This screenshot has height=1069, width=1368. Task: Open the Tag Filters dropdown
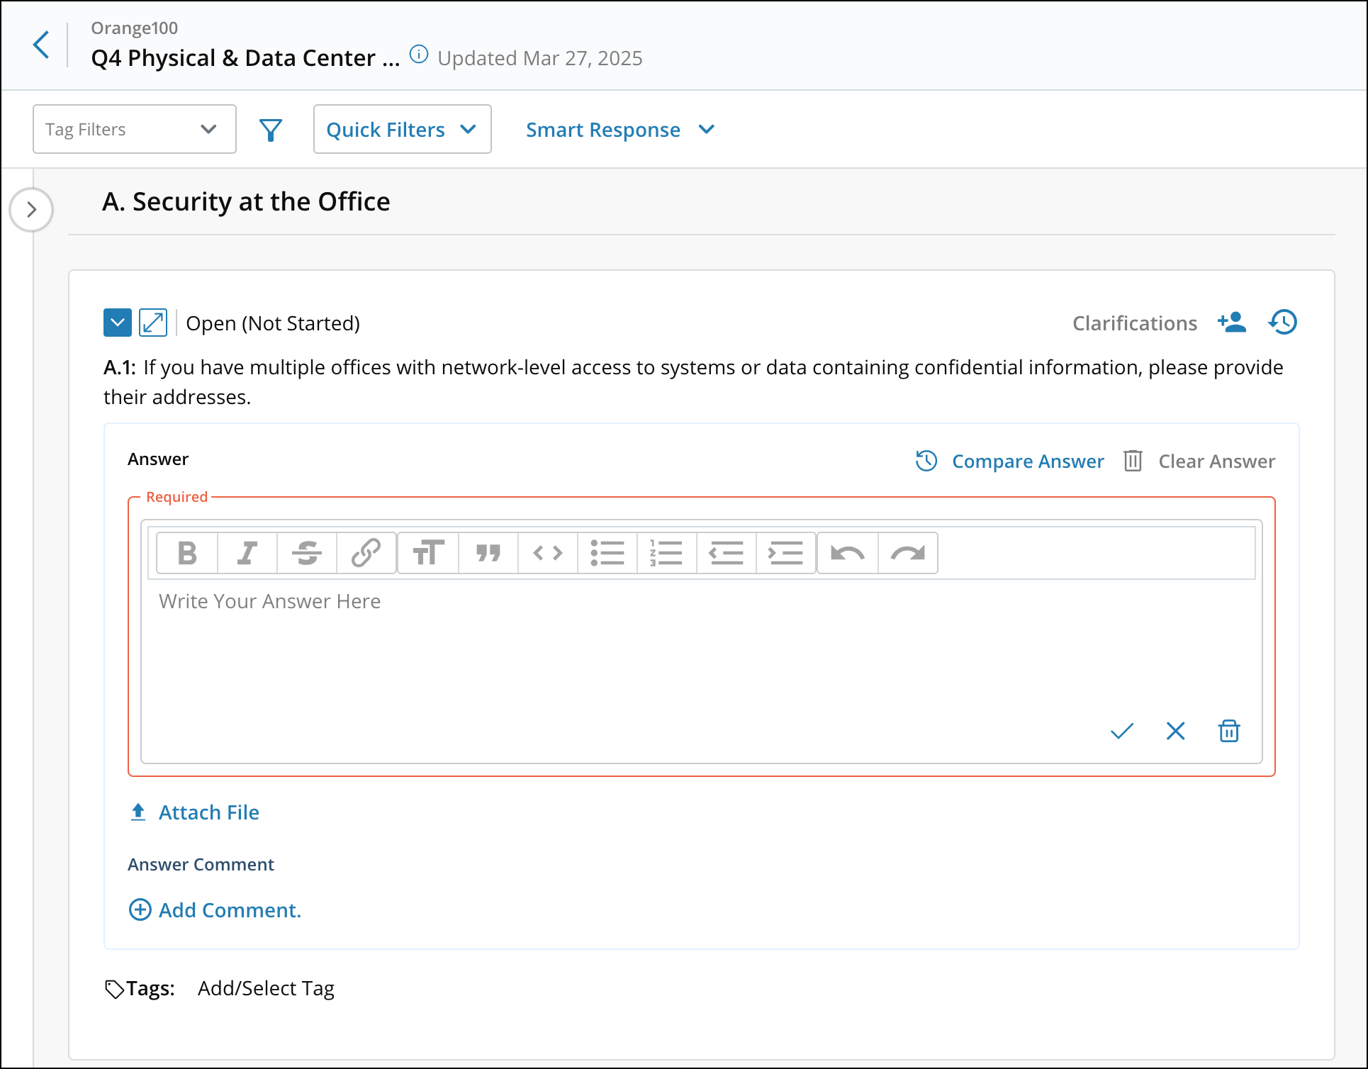click(x=134, y=129)
